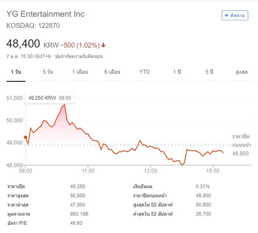Click the −500 (1.02%) change value
The image size is (258, 233).
tap(80, 45)
